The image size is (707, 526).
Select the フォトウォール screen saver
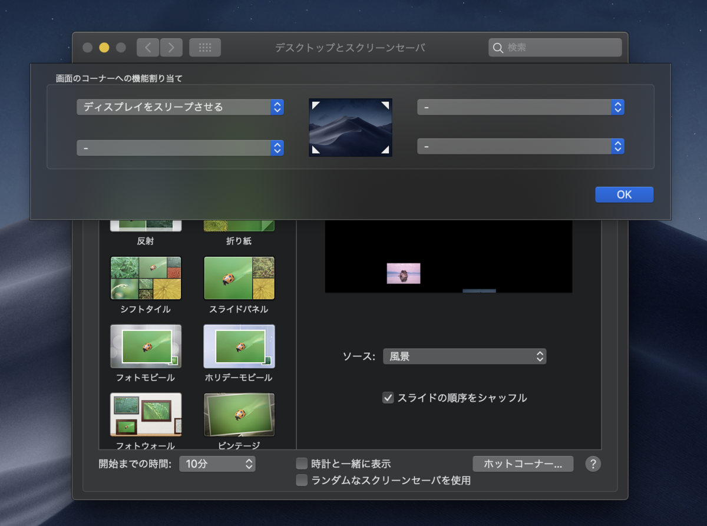click(146, 415)
